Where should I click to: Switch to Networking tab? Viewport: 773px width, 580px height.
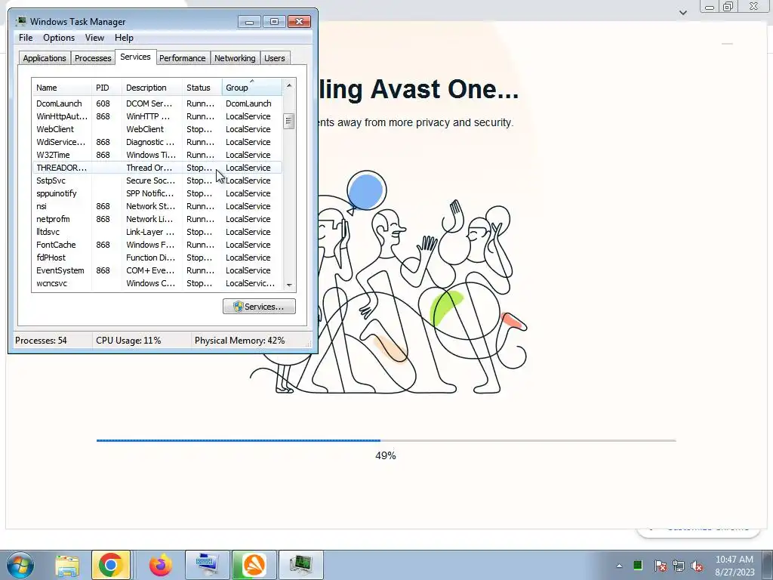point(235,58)
